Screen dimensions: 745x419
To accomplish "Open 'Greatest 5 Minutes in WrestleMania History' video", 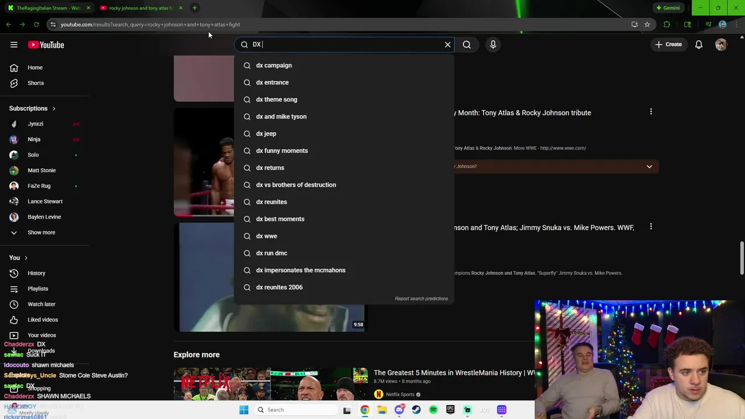I will click(454, 372).
